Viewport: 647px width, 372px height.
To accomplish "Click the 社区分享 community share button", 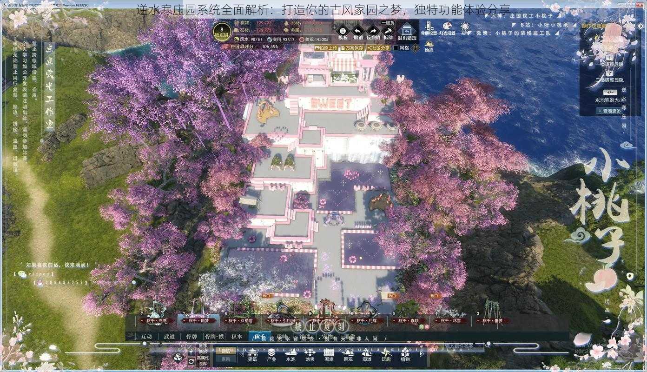I will (378, 47).
